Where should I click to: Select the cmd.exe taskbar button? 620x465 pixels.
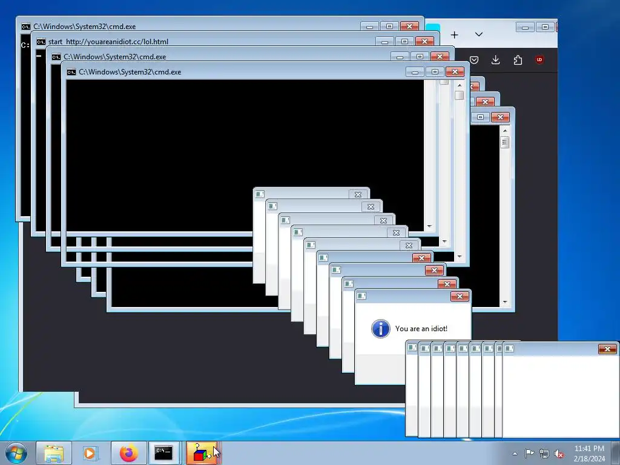[163, 453]
